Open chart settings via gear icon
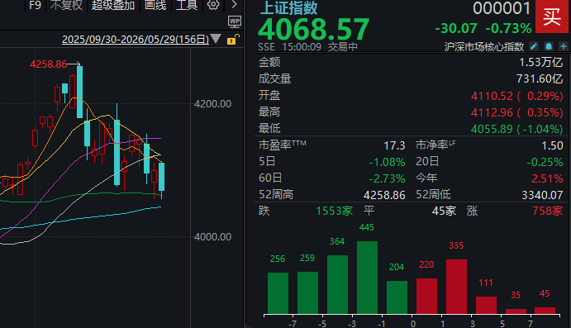 click(213, 5)
